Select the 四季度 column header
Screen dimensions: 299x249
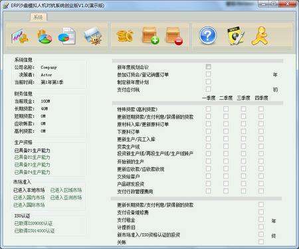261,98
